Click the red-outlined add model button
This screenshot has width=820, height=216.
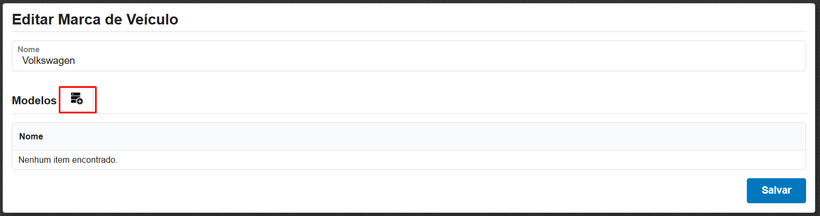point(77,99)
